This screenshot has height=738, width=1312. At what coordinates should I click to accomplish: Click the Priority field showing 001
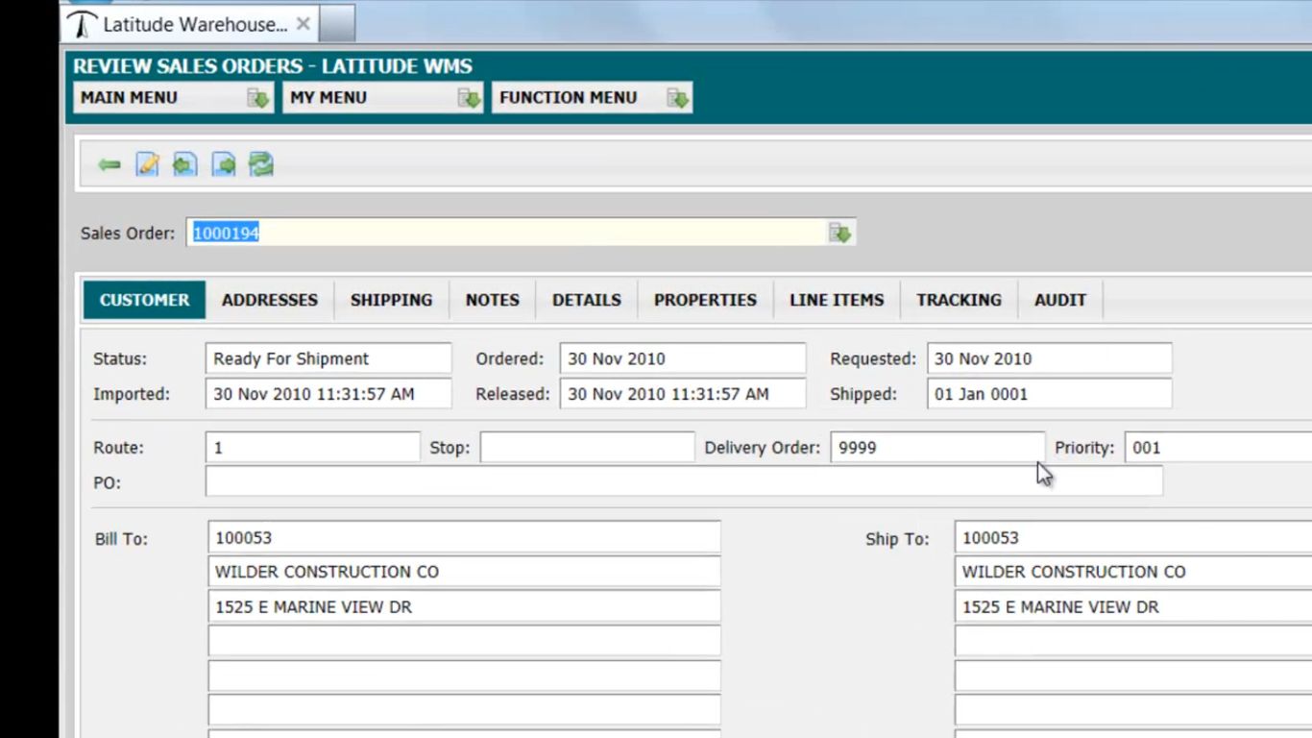pos(1218,448)
